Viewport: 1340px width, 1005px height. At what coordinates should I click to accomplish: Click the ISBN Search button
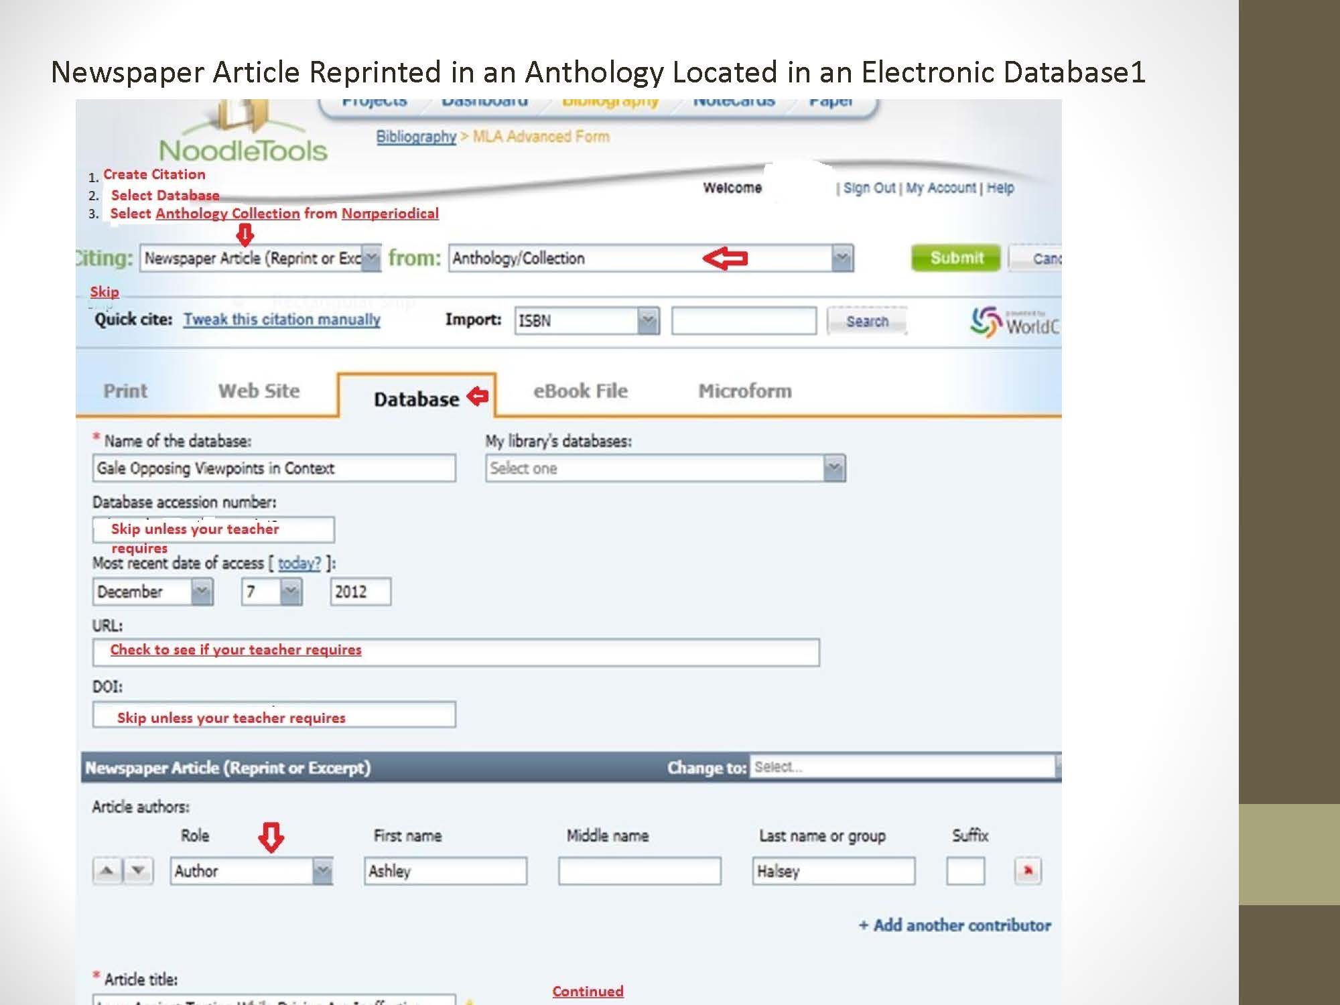866,322
